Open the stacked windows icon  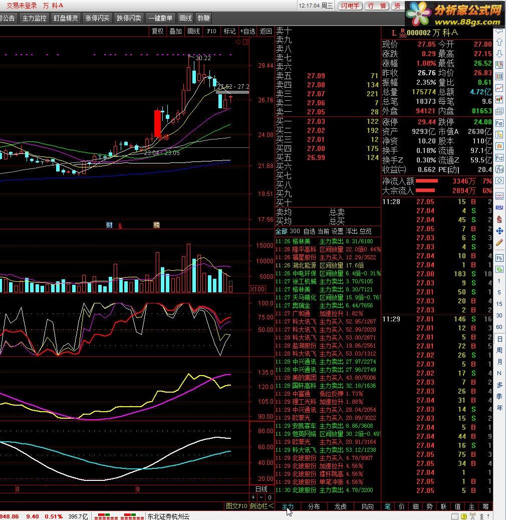[x=499, y=111]
